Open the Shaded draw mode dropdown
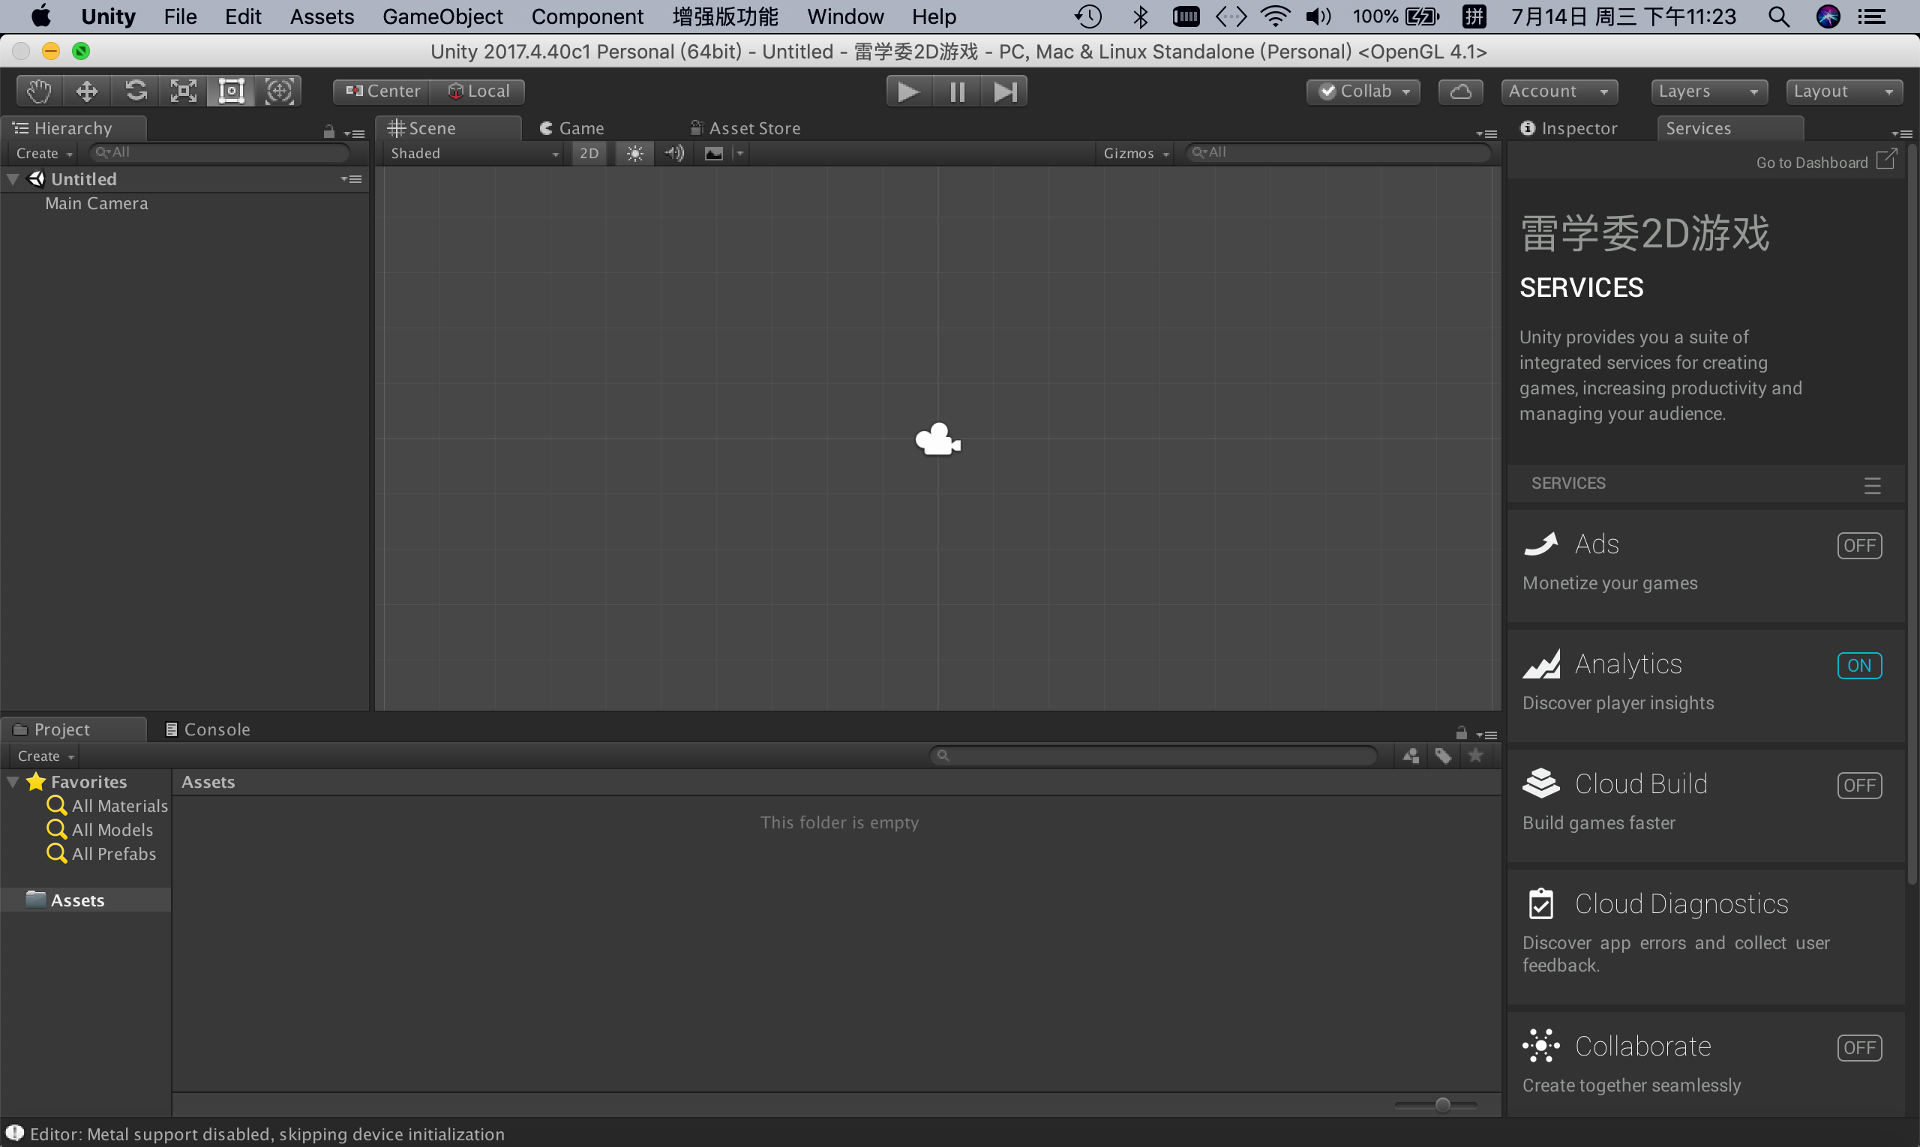Viewport: 1920px width, 1147px height. (x=473, y=153)
